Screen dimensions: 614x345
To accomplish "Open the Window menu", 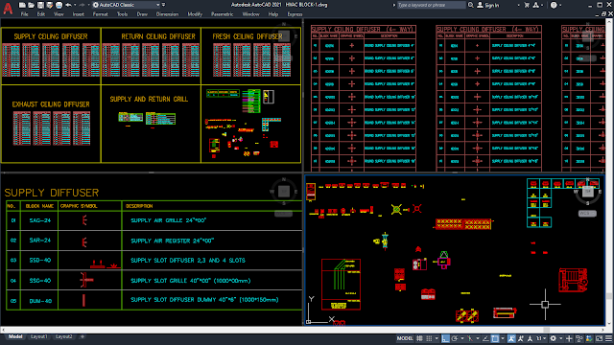I will tap(250, 14).
